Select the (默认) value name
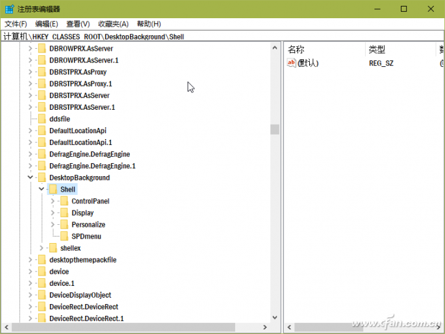This screenshot has height=334, width=445. [x=308, y=63]
